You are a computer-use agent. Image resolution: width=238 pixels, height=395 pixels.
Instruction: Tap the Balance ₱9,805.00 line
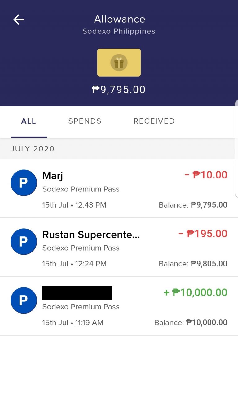pyautogui.click(x=193, y=264)
